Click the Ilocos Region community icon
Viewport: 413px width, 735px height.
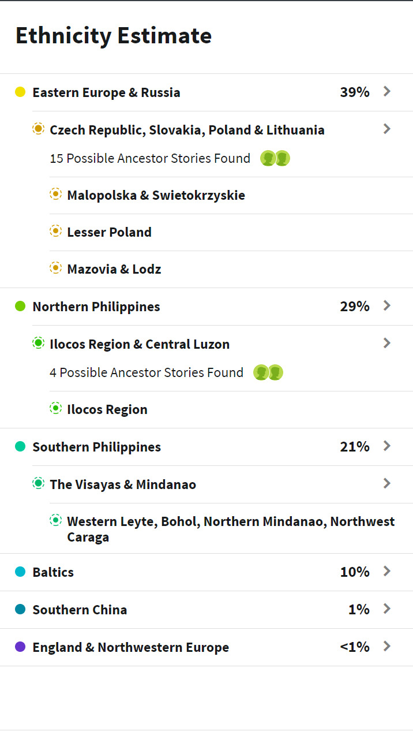tap(55, 409)
